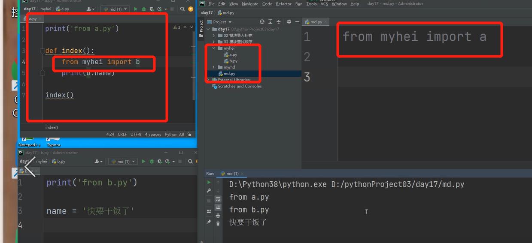Screen dimensions: 532x243
Task: Click Debug bug icon in a.py window
Action: tap(144, 9)
